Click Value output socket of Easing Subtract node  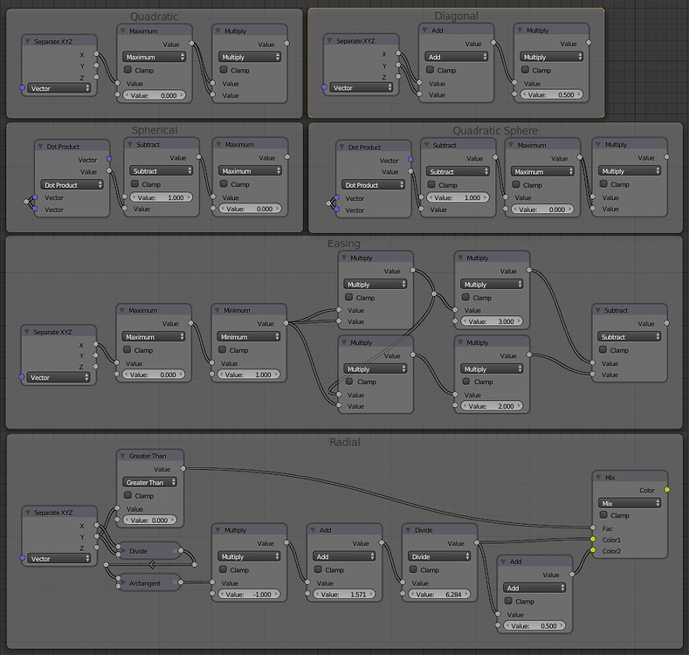666,323
